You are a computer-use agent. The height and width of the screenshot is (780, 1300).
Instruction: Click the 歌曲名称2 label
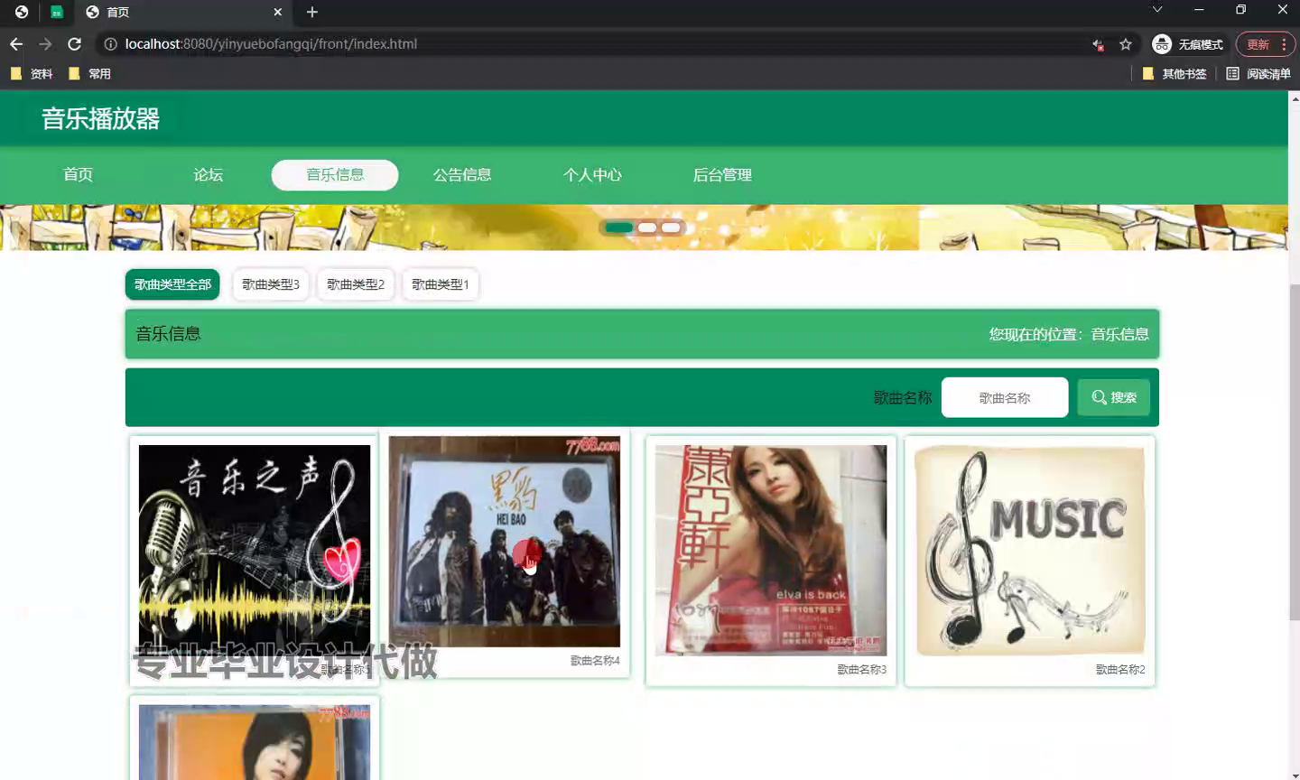pos(1120,670)
